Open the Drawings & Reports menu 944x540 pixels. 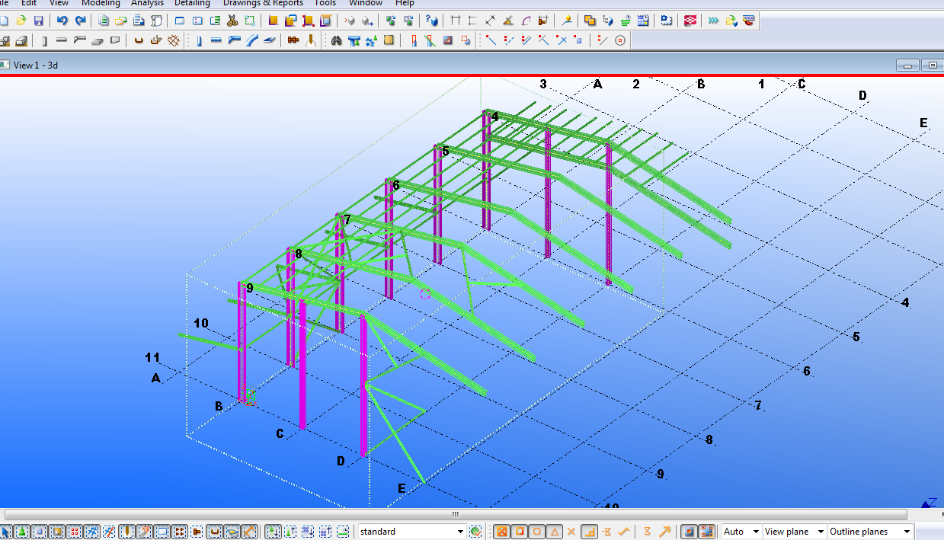(x=262, y=3)
